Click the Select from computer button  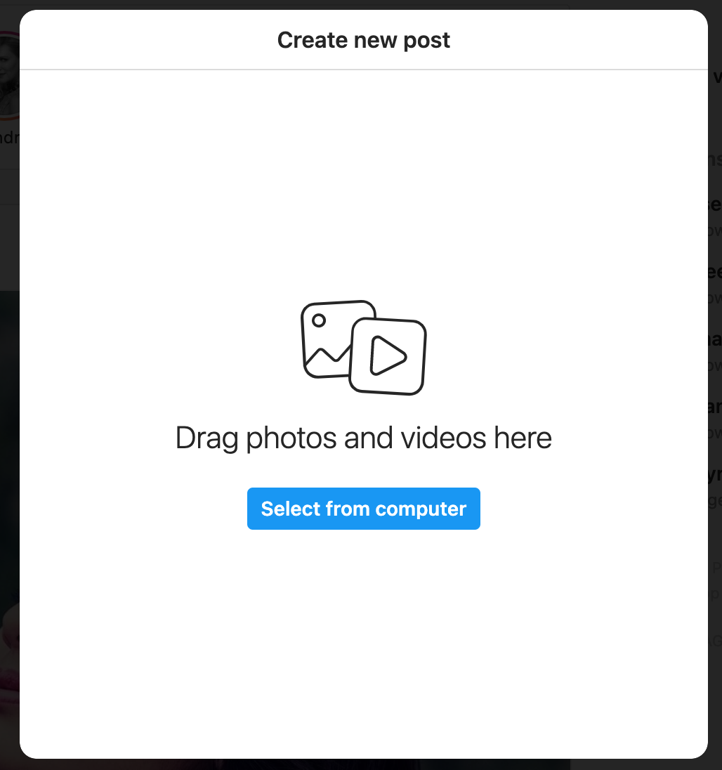pyautogui.click(x=363, y=508)
